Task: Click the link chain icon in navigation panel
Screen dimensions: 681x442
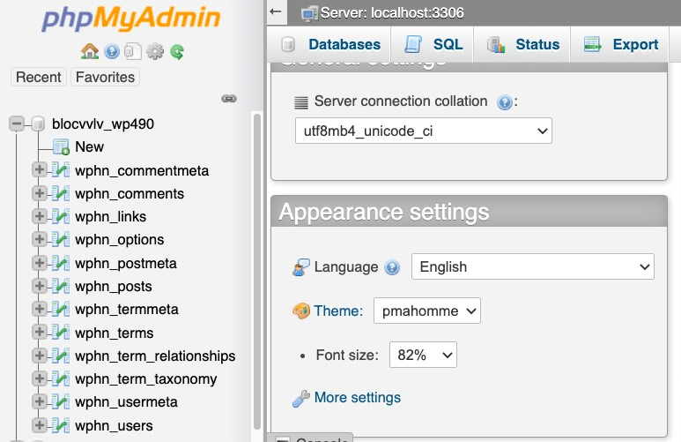Action: pyautogui.click(x=229, y=99)
